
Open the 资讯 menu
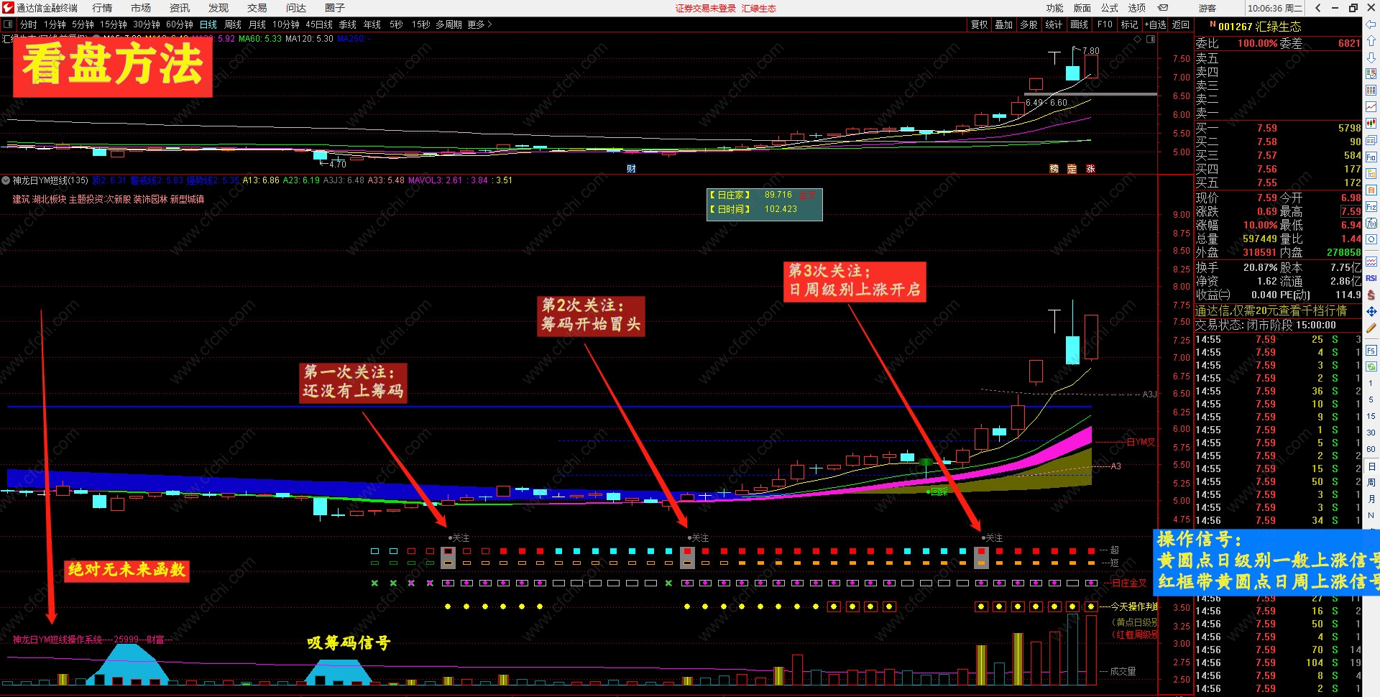[180, 8]
